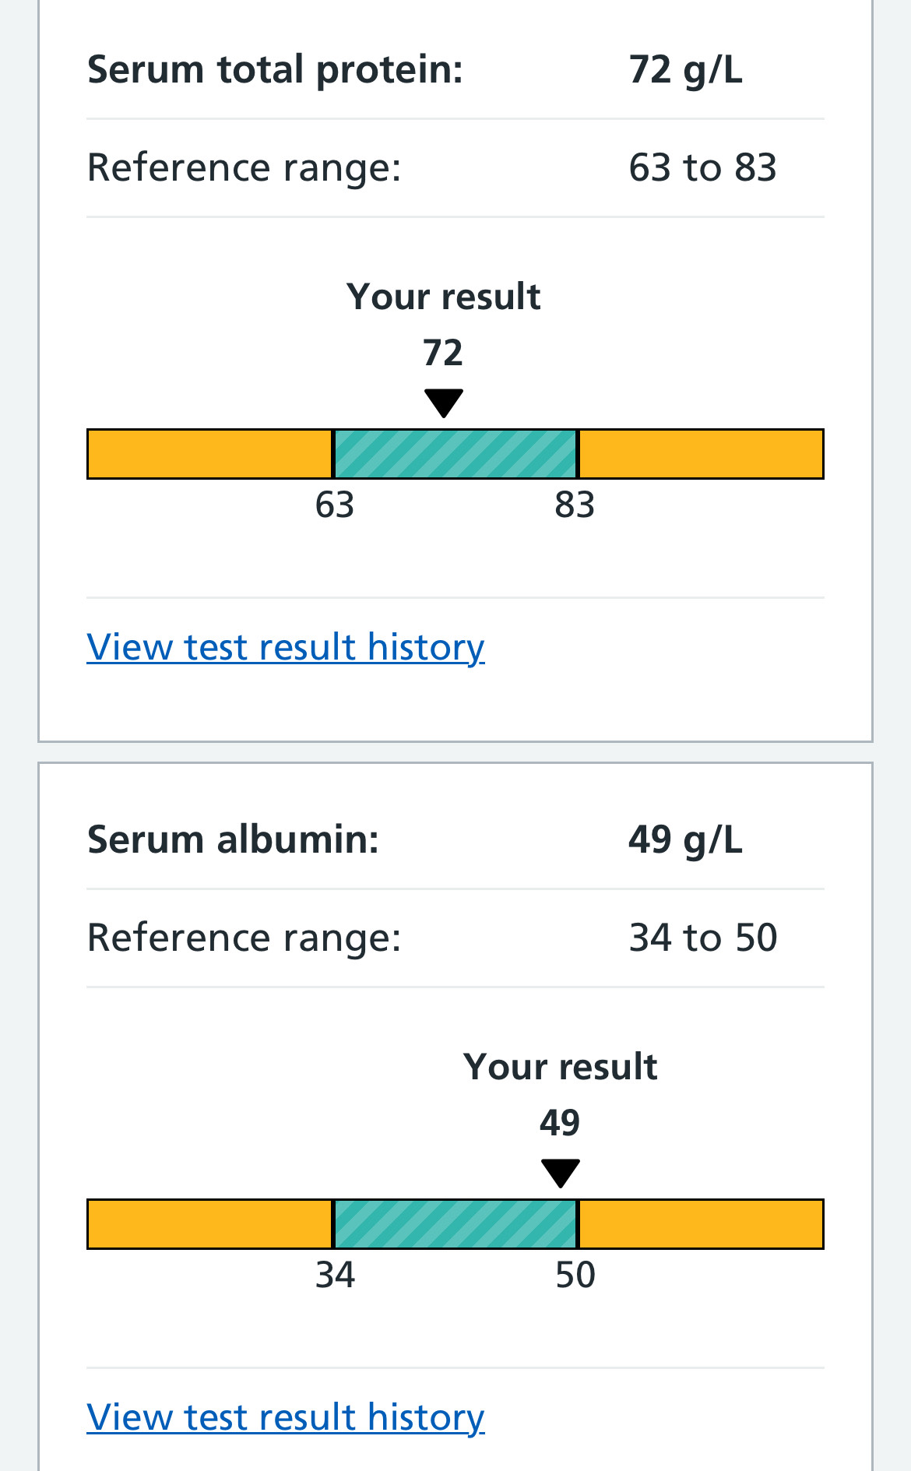Screen dimensions: 911x1471
Task: Click the black marker above 49 result
Action: [x=561, y=1173]
